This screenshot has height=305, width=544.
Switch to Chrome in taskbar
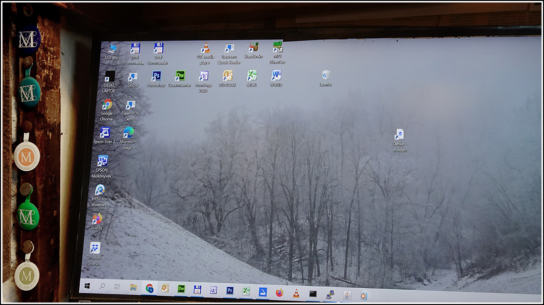pyautogui.click(x=149, y=288)
